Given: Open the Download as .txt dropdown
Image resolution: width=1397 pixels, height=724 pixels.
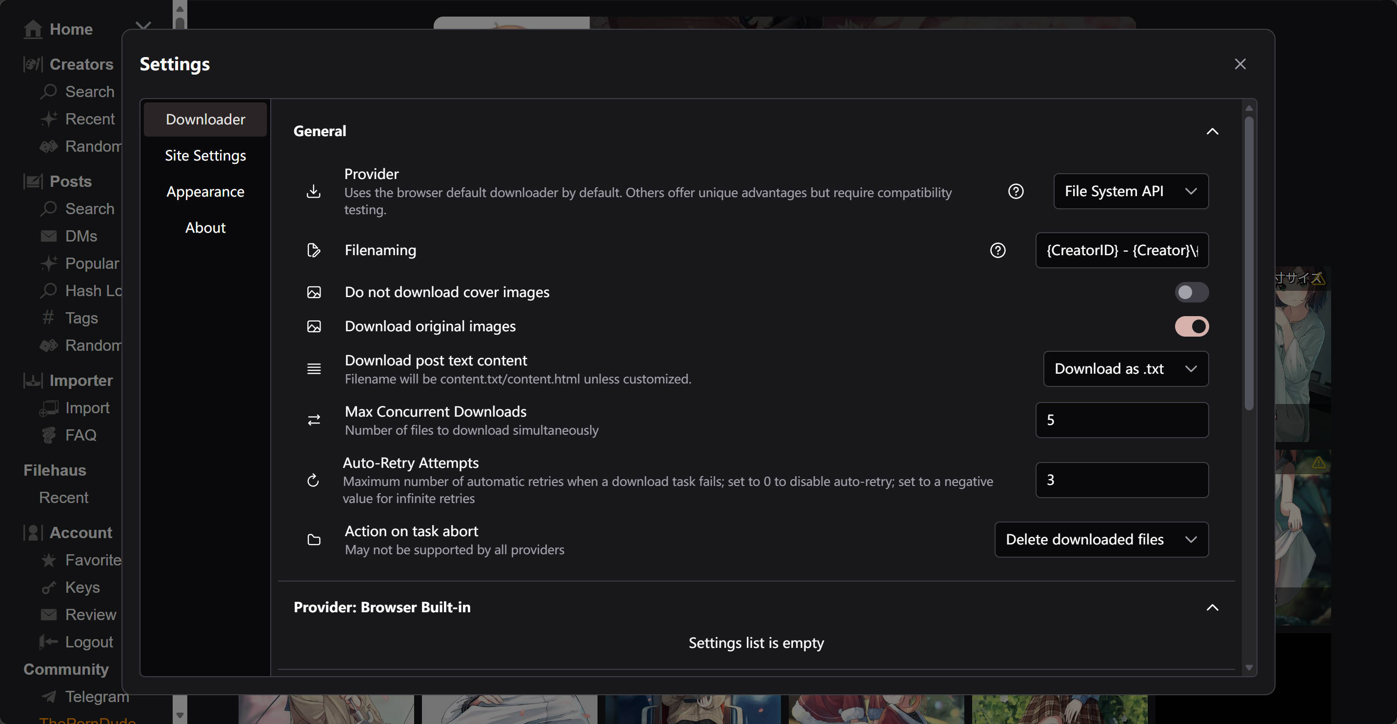Looking at the screenshot, I should point(1126,369).
